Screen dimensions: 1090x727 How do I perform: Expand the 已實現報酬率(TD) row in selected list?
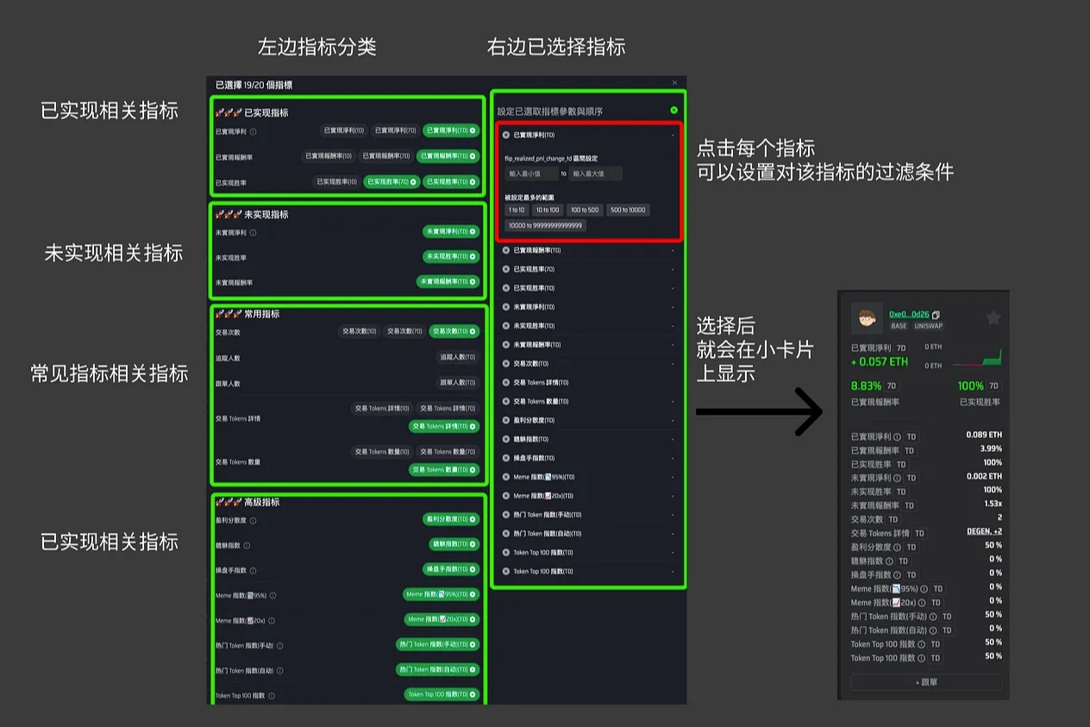pos(673,250)
